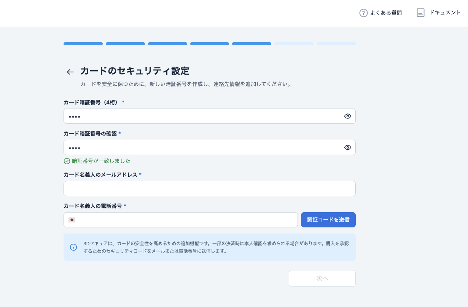Viewport: 468px width, 307px height.
Task: Send code with 認証コードを送信 button
Action: click(x=328, y=220)
